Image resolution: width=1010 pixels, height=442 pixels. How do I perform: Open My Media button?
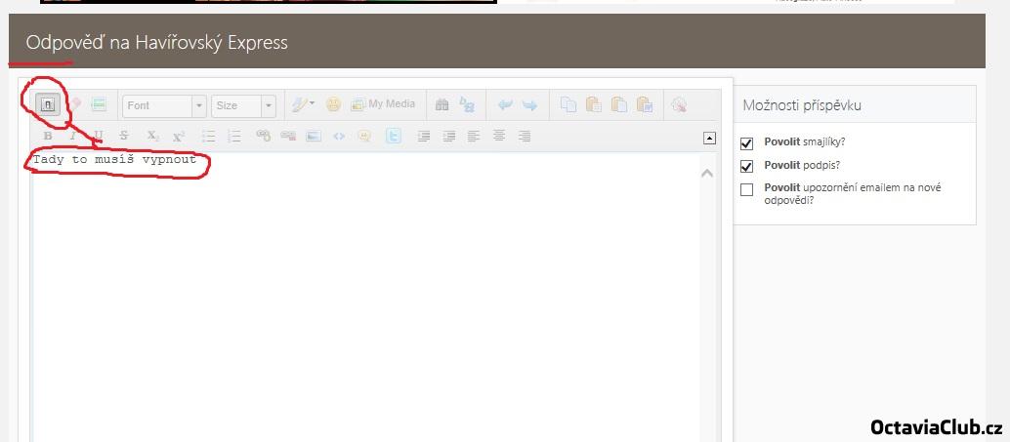point(383,104)
